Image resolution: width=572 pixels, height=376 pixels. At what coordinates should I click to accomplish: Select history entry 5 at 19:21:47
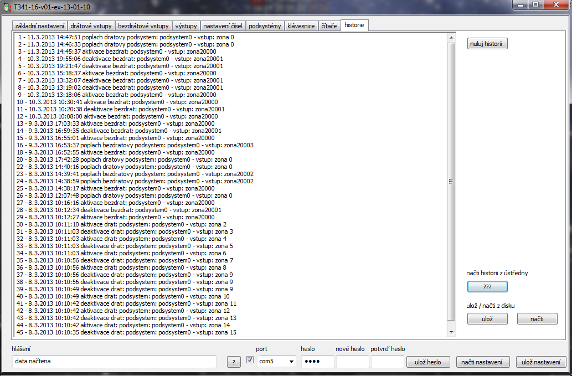point(120,66)
